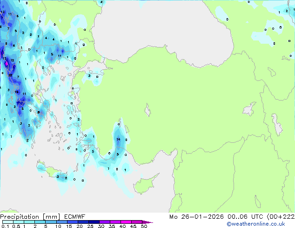Image resolution: width=295 pixels, height=228 pixels.
Task: Click the '0.5' legend scale label
Action: 16,226
